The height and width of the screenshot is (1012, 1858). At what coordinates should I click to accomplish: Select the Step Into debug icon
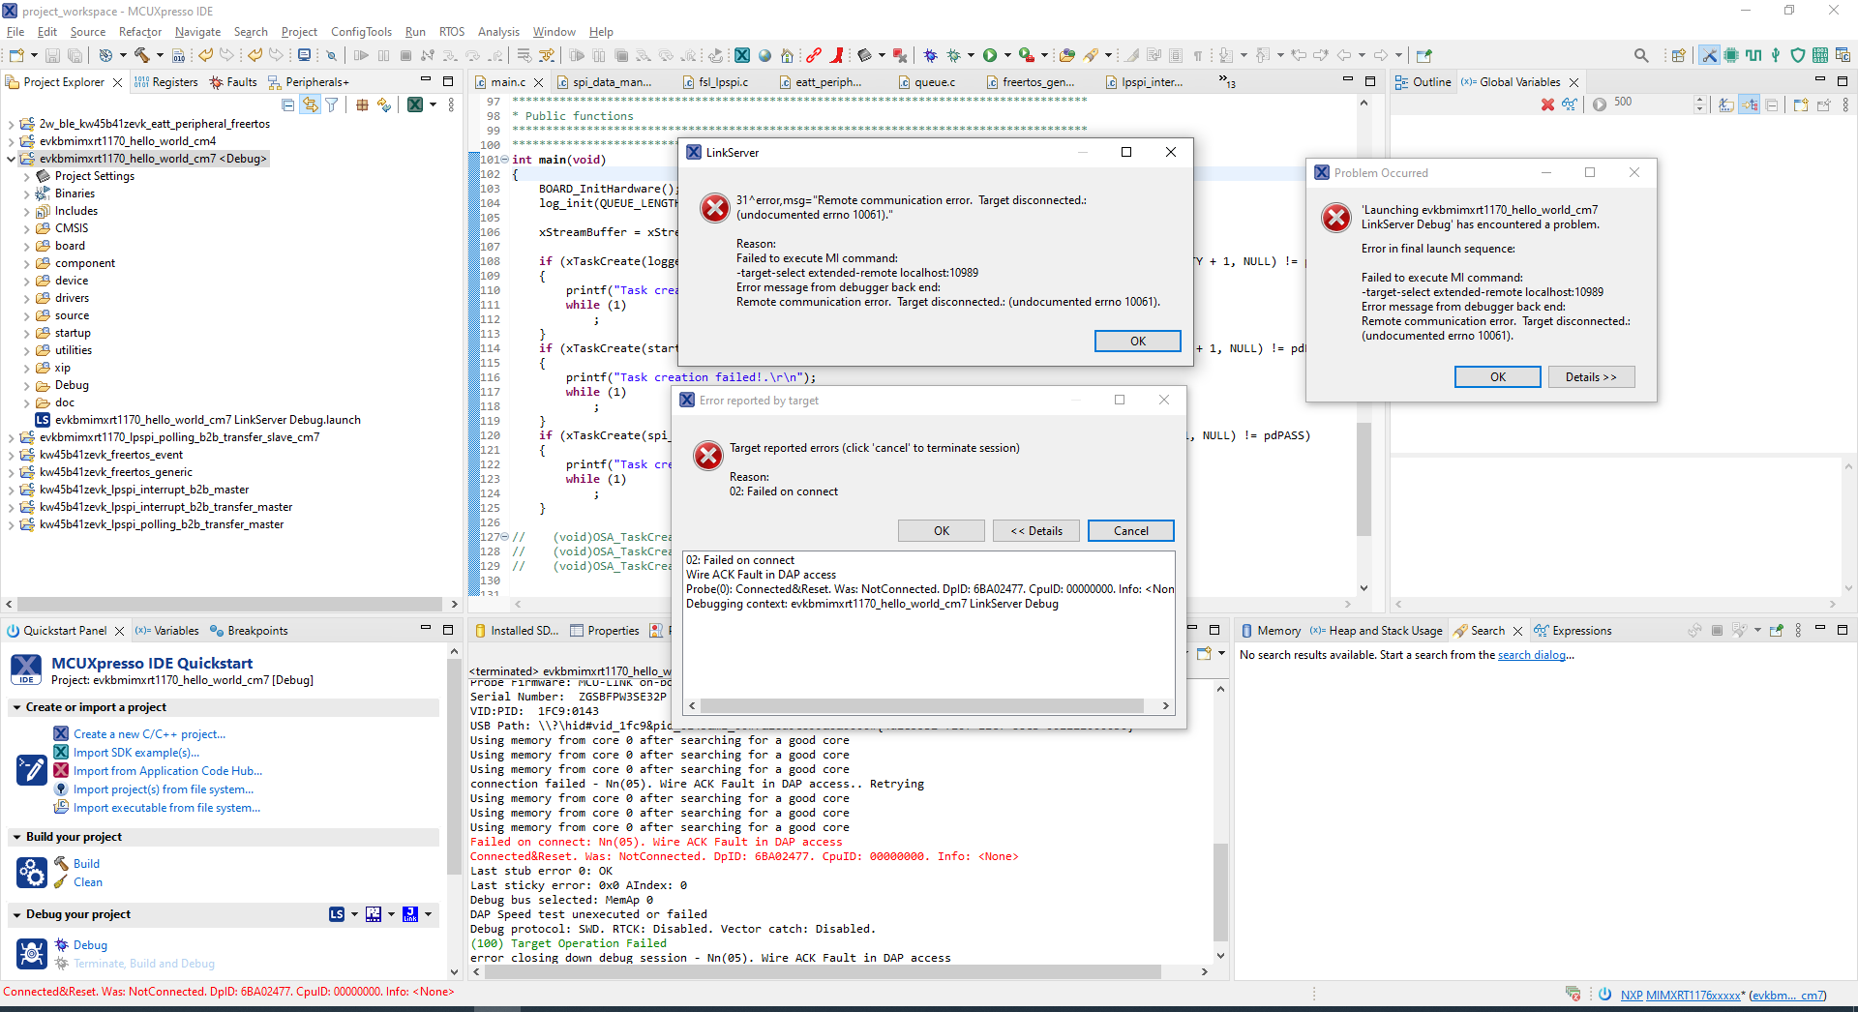(451, 55)
